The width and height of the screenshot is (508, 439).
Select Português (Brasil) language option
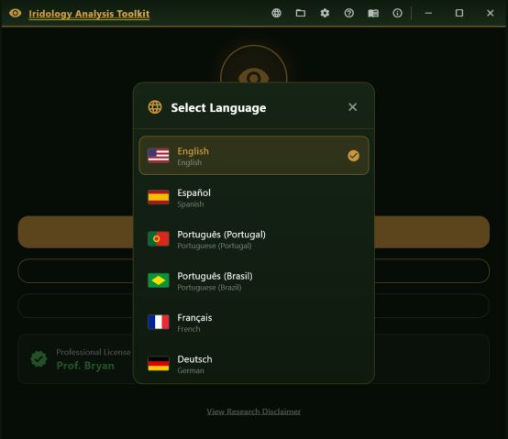[254, 280]
